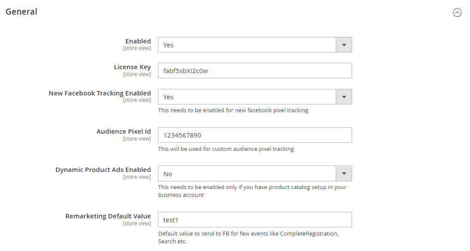Click arrow button of New Facebook Tracking dropdown
Image resolution: width=470 pixels, height=251 pixels.
coord(343,97)
